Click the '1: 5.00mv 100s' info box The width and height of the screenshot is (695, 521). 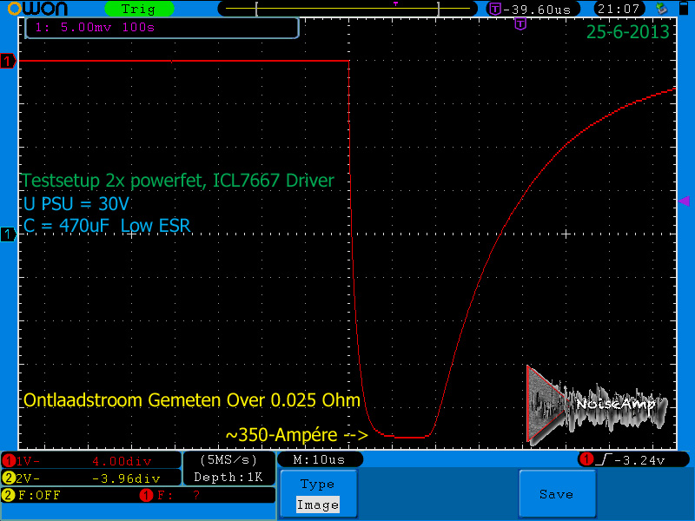pyautogui.click(x=162, y=28)
